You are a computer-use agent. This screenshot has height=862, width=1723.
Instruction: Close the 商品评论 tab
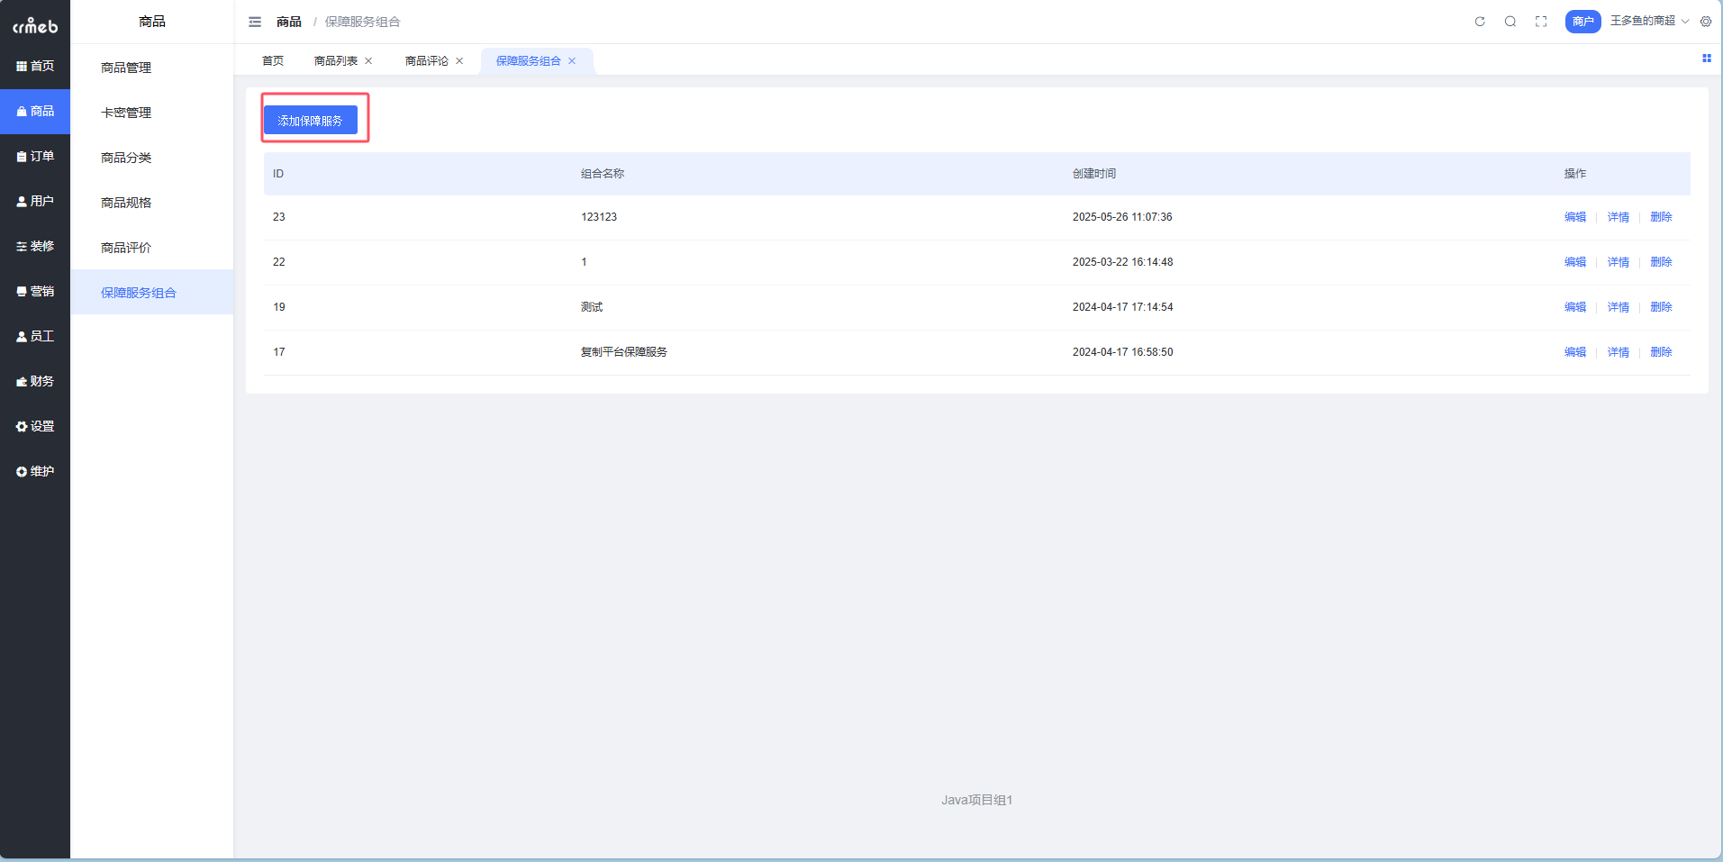(459, 61)
